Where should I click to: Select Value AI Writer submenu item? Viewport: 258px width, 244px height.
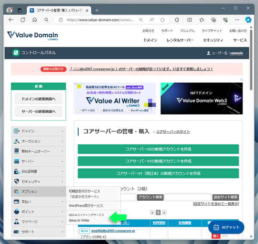click(93, 217)
